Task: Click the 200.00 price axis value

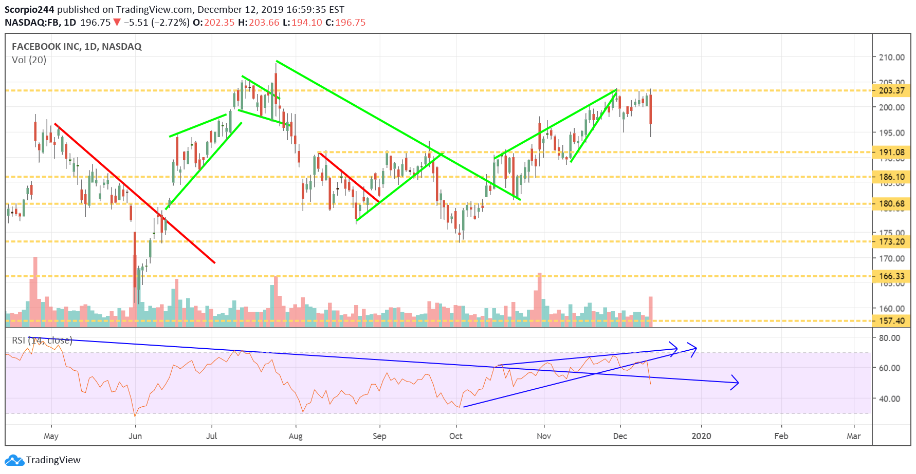Action: (891, 107)
